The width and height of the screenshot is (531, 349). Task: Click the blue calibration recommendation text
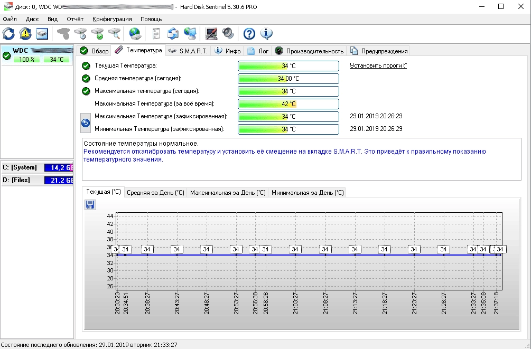(x=284, y=155)
